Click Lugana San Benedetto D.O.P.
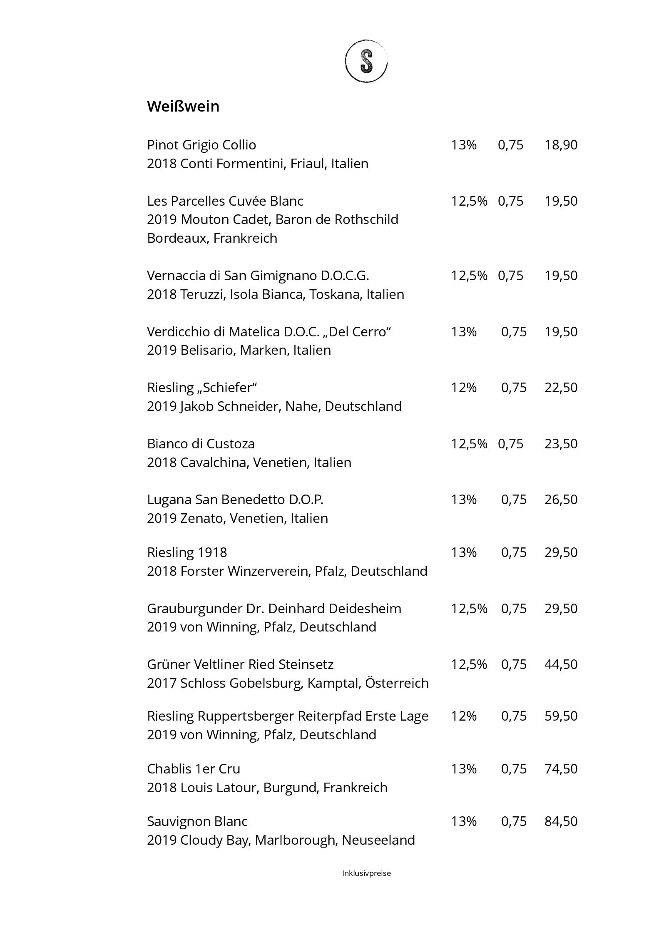This screenshot has width=654, height=925. point(235,500)
